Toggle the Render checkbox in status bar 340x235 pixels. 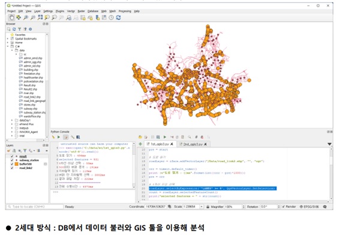(x=284, y=207)
